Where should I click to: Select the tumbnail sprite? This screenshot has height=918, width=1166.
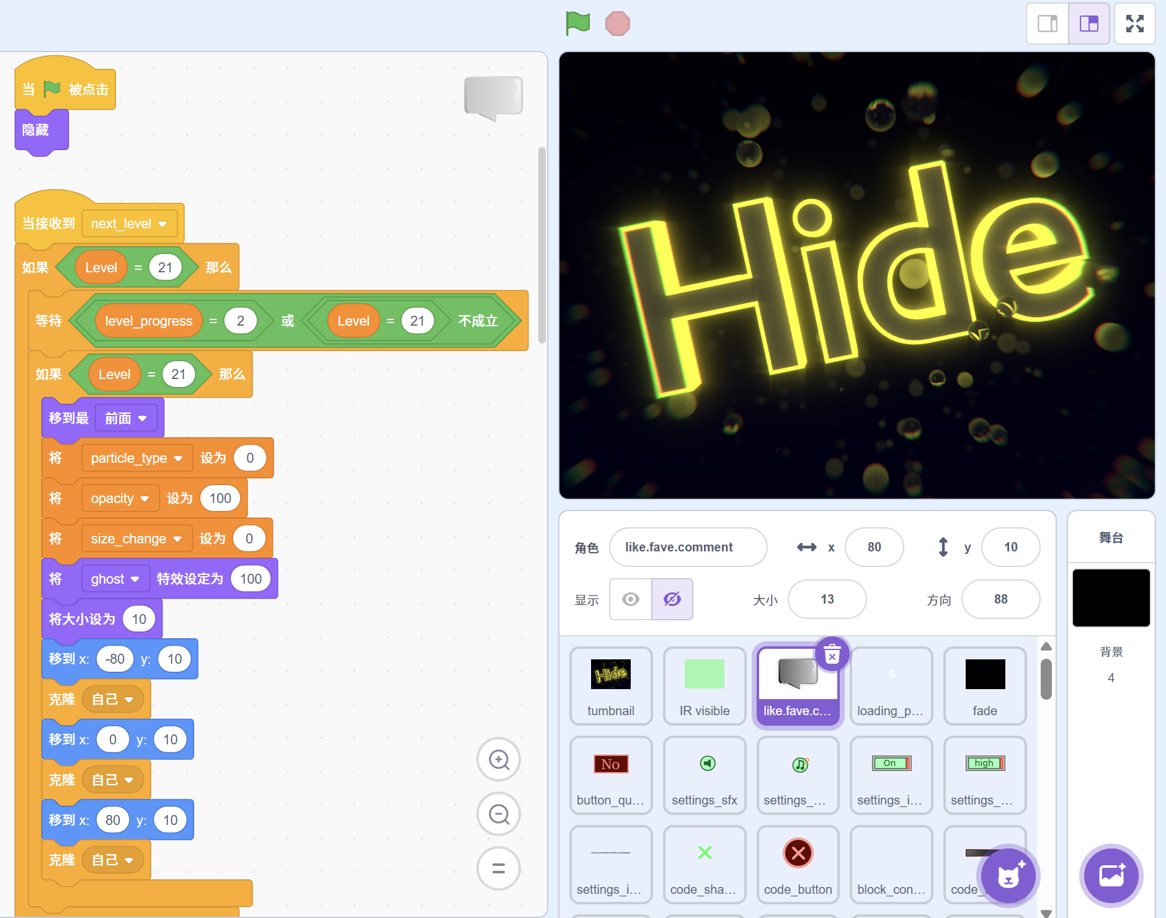point(611,685)
